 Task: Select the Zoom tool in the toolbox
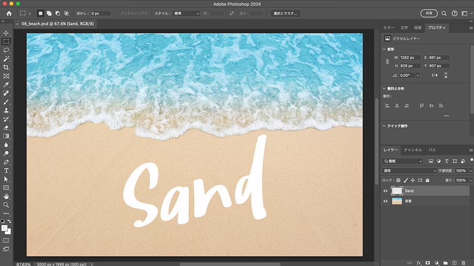tap(6, 205)
